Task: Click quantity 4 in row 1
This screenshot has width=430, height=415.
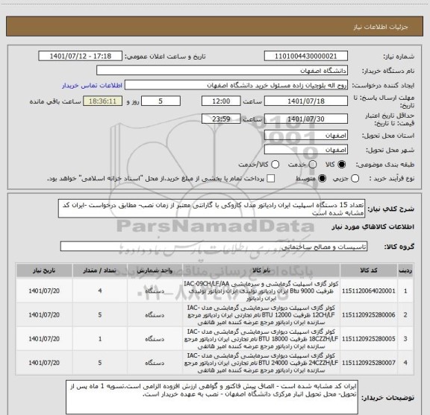Action: pyautogui.click(x=100, y=291)
